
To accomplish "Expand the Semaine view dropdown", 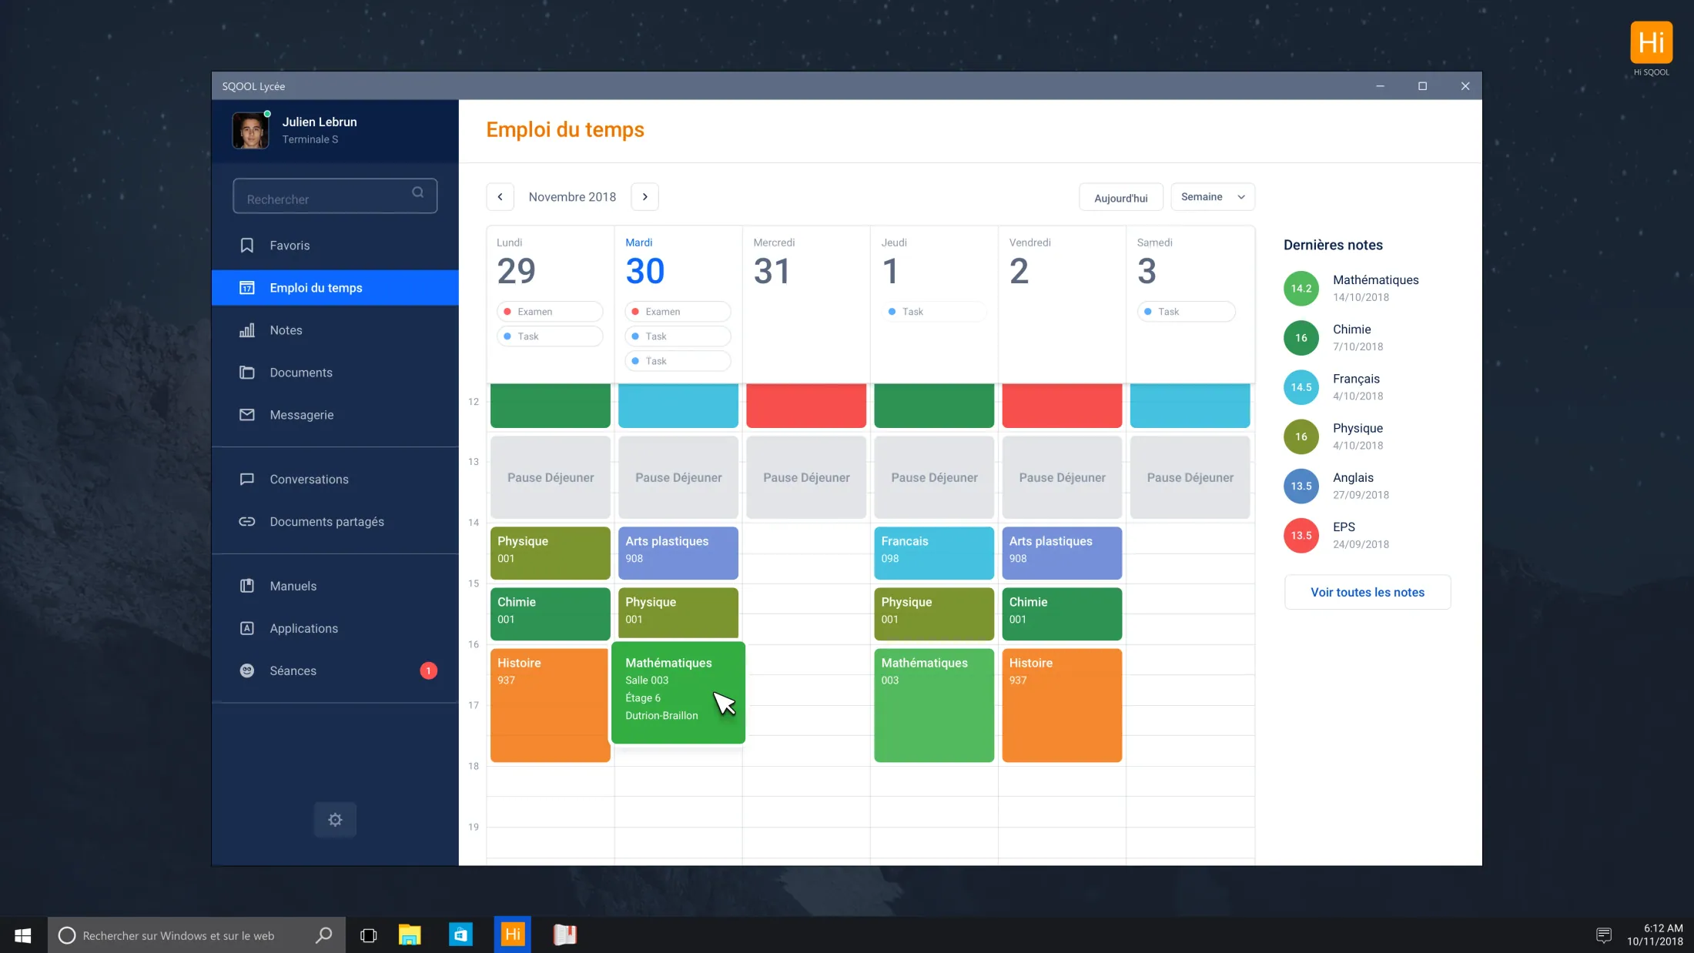I will click(1213, 197).
